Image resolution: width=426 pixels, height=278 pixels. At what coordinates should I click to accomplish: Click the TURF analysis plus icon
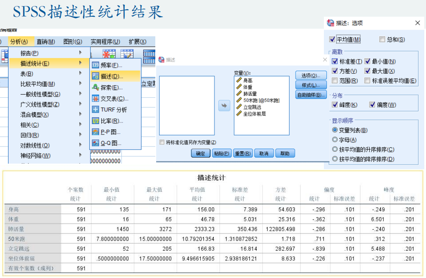[95, 110]
